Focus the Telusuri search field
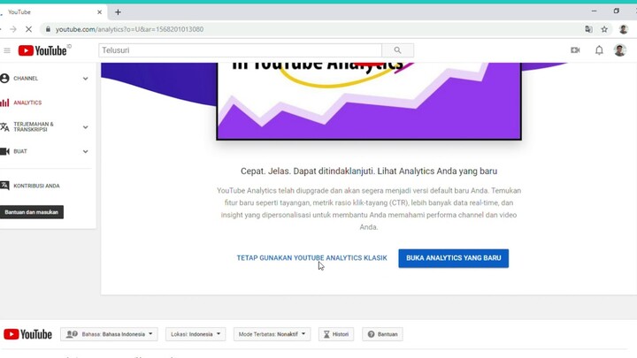Screen dimensions: 637x358 tap(240, 50)
